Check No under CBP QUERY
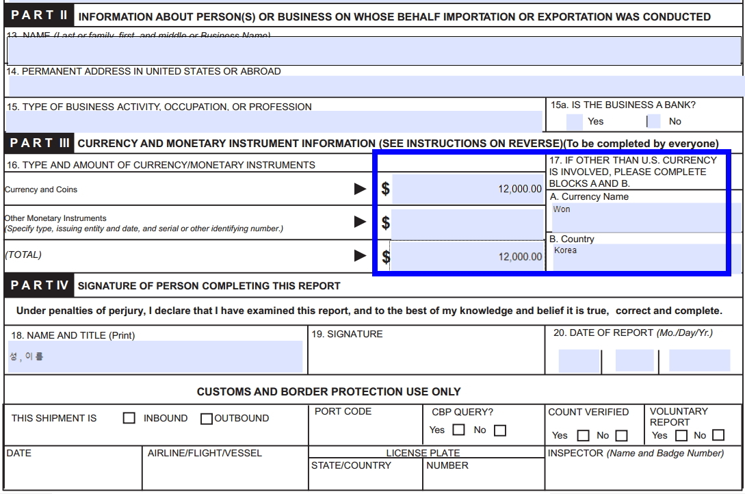 click(x=500, y=430)
